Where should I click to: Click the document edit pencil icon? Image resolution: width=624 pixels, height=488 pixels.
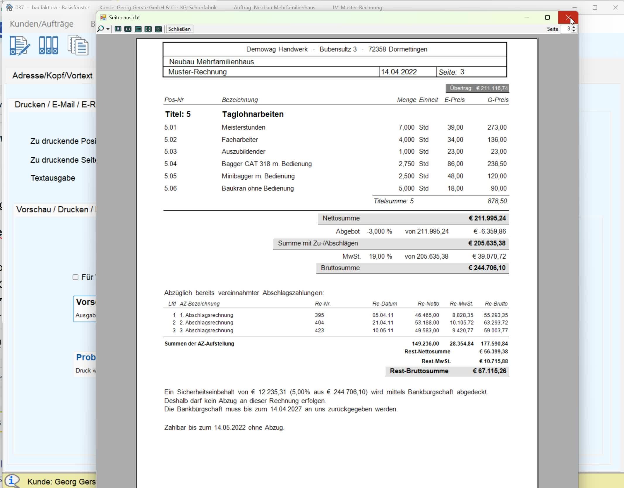tap(19, 45)
